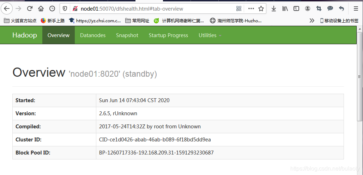Open the Snapshot tab

coord(127,35)
